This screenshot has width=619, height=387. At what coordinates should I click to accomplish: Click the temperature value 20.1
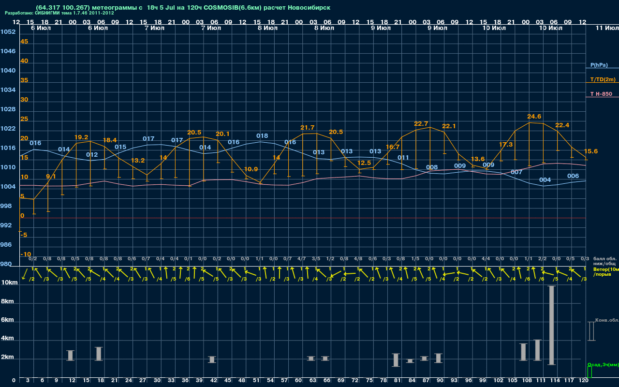pyautogui.click(x=222, y=134)
